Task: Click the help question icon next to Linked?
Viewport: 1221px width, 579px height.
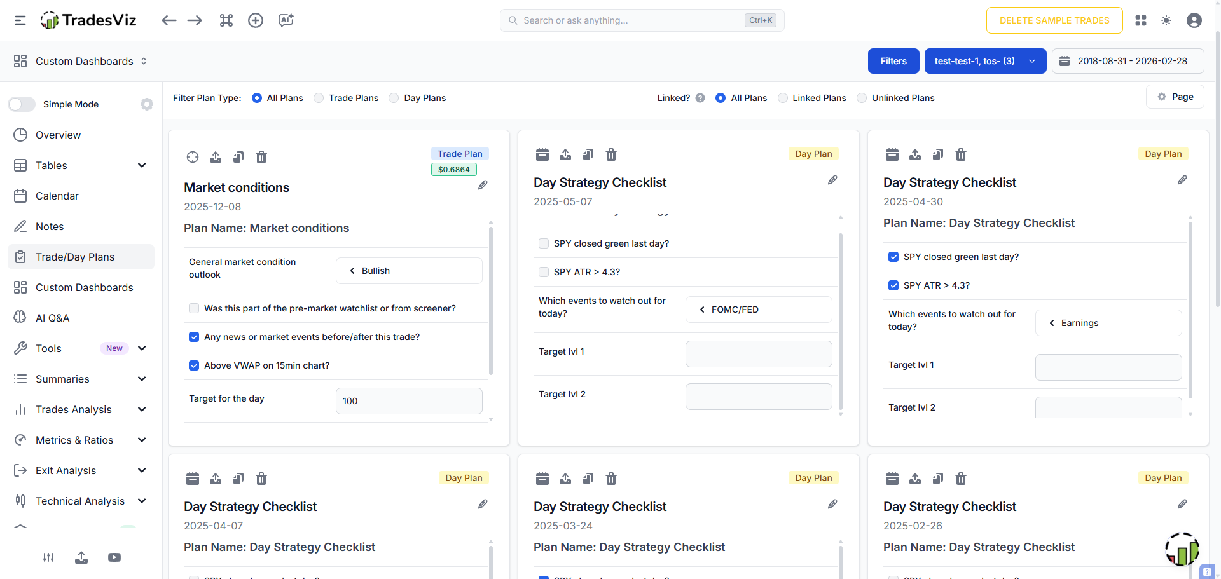Action: (x=700, y=98)
